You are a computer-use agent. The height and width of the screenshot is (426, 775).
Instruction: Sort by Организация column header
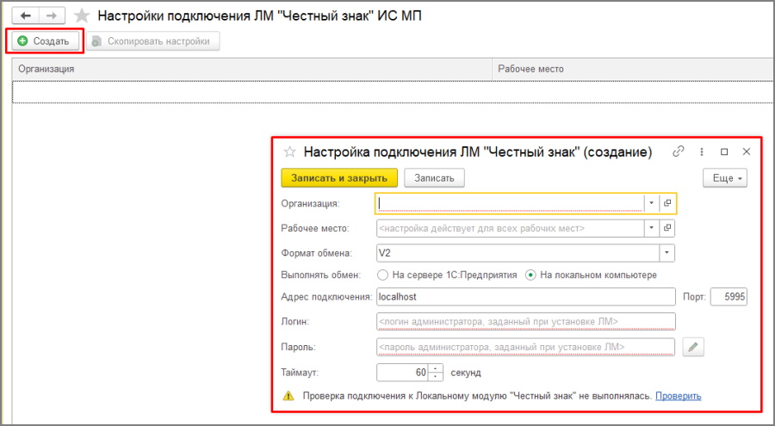click(x=251, y=69)
